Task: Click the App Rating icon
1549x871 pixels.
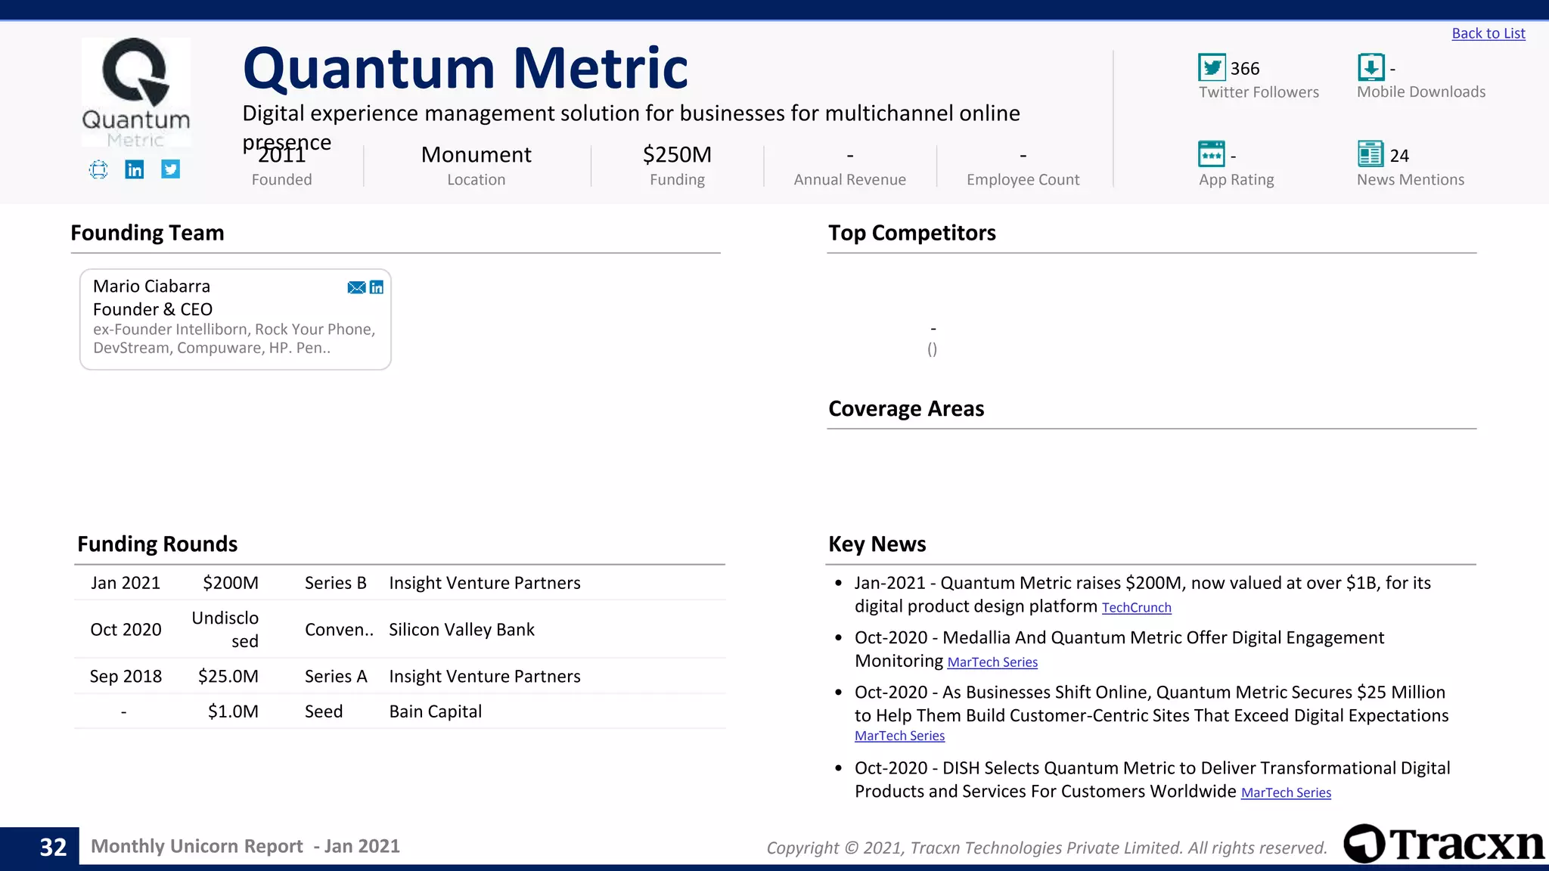Action: [x=1212, y=154]
